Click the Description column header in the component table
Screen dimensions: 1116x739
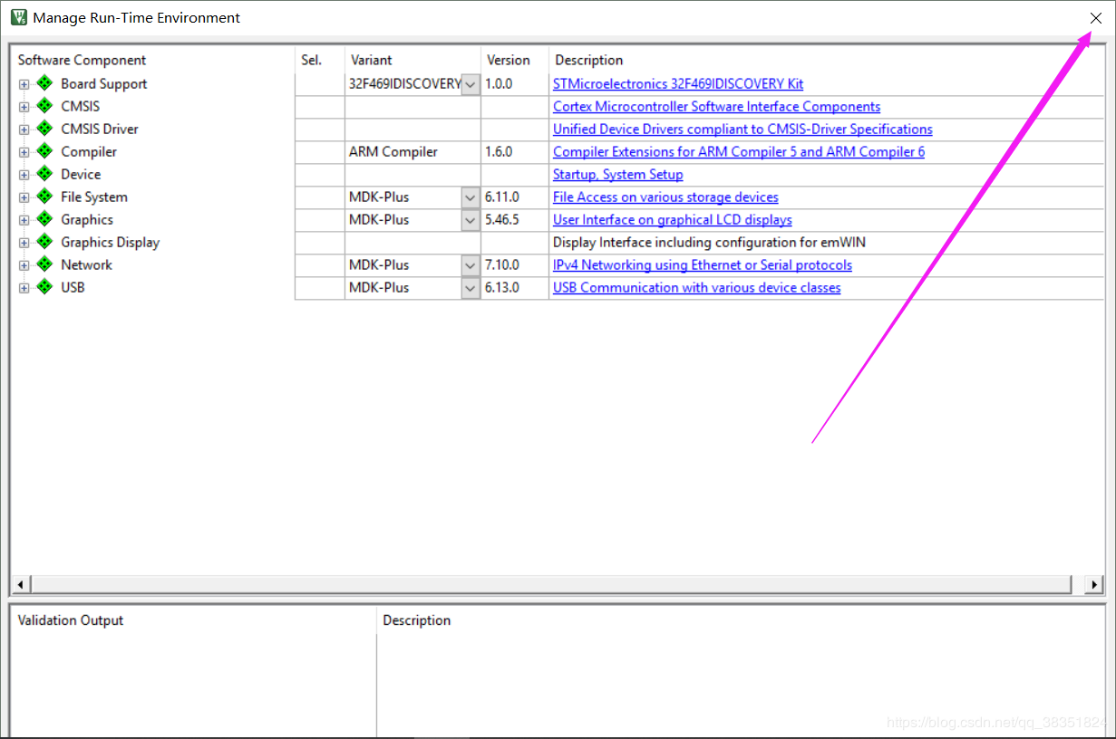(589, 60)
